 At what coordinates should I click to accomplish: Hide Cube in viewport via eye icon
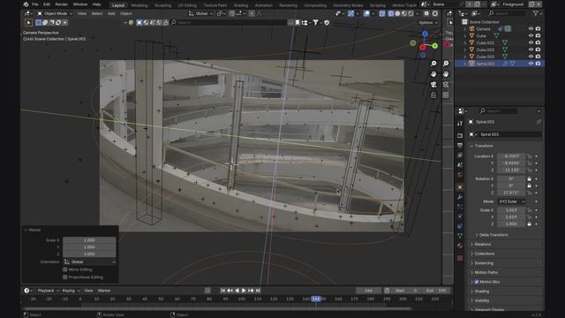(531, 35)
